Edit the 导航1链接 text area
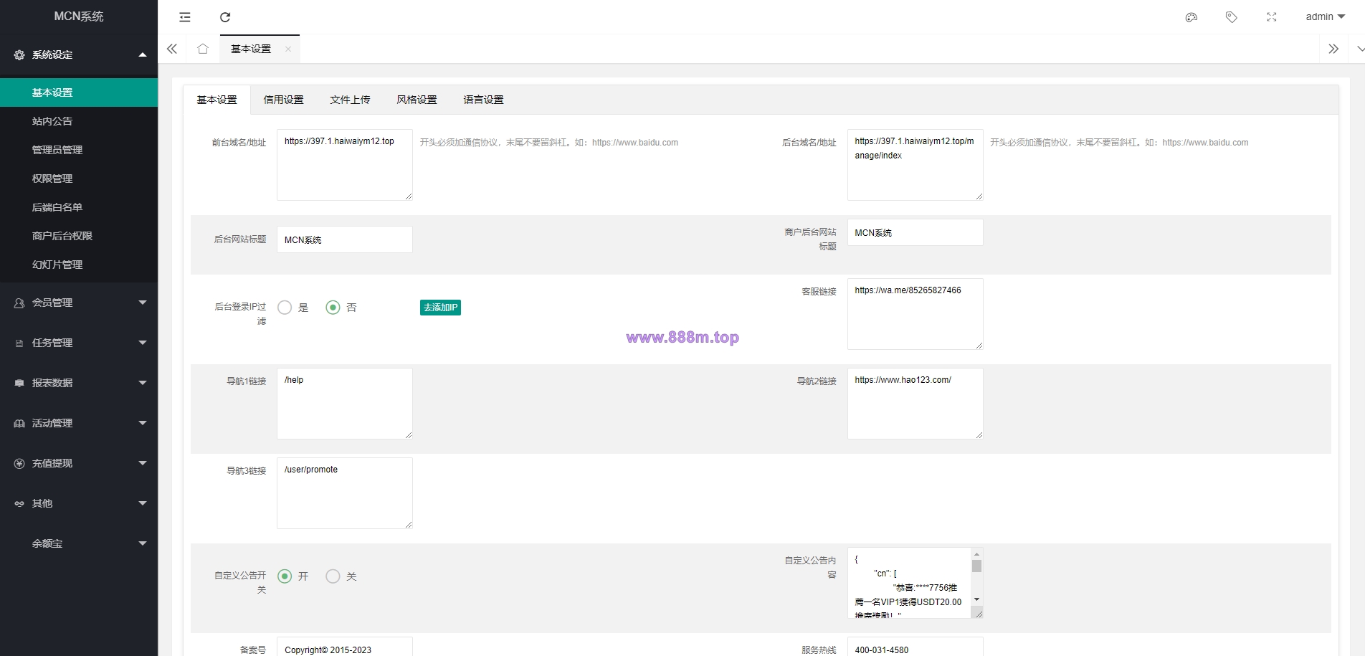 tap(345, 404)
